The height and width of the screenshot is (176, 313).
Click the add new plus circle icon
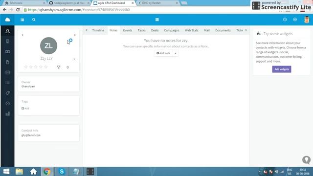pyautogui.click(x=295, y=20)
